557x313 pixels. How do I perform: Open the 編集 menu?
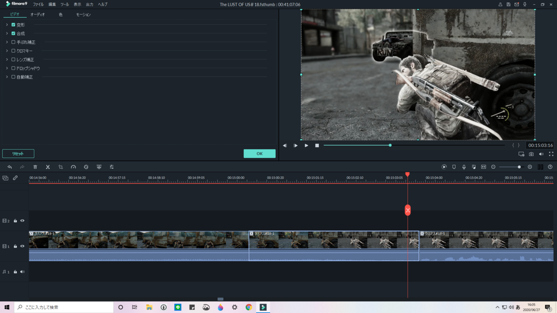[52, 4]
